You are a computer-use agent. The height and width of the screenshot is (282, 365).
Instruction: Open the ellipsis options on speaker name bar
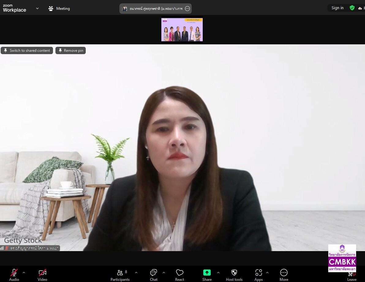tap(187, 9)
